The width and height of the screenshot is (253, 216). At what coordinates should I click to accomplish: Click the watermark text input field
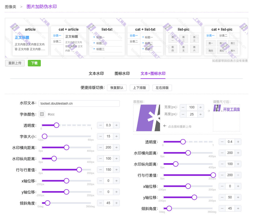[x=79, y=104]
